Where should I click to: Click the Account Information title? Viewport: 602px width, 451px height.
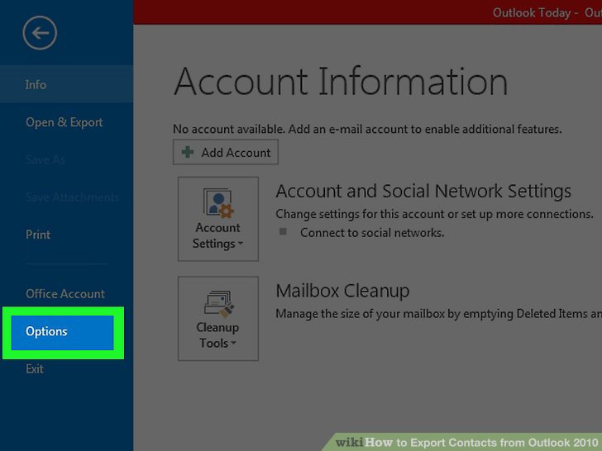point(341,81)
